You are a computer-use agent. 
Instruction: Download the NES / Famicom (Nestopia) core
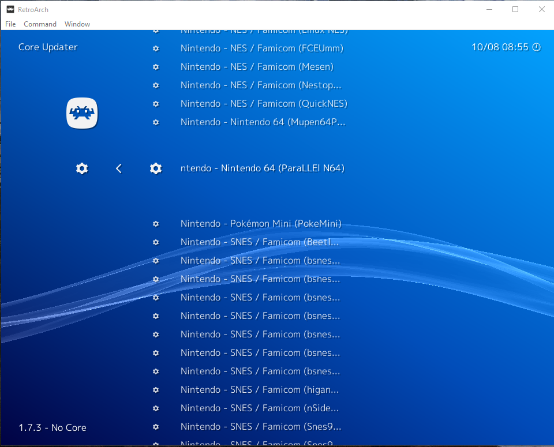[x=261, y=85]
